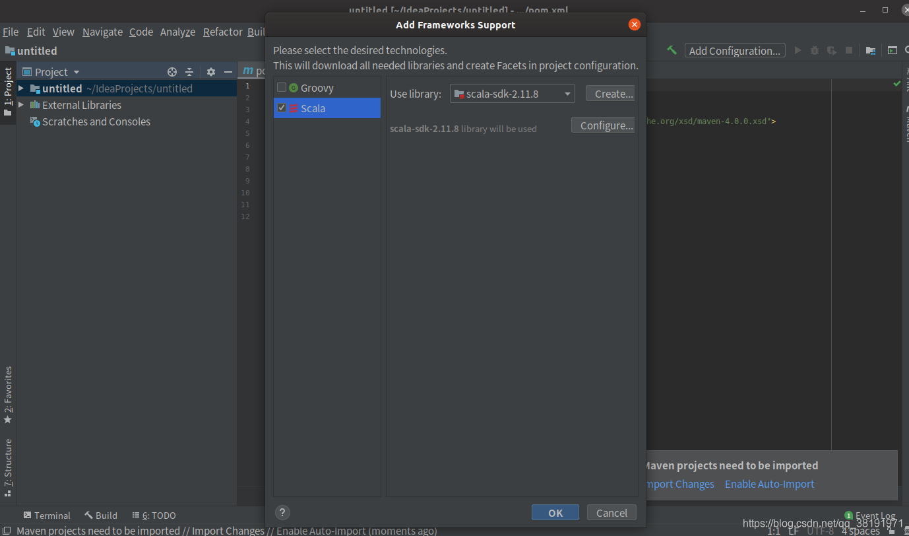Click the tool windows toggle icon in the status bar
The width and height of the screenshot is (909, 536).
7,530
